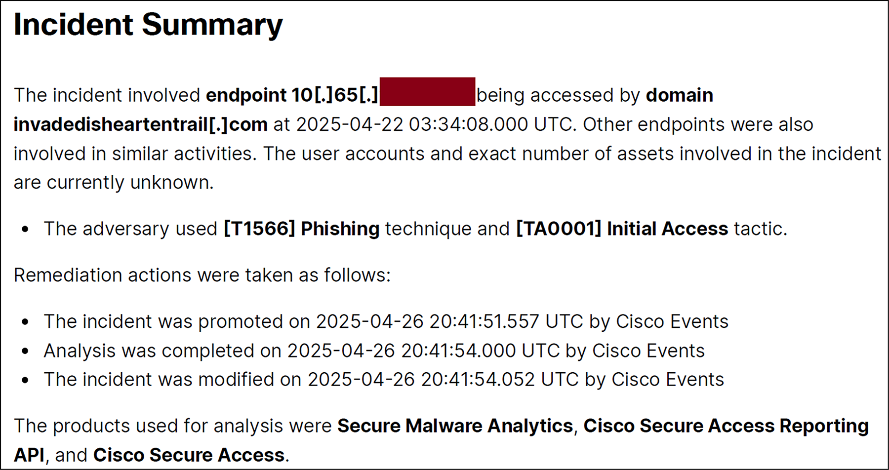Viewport: 889px width, 470px height.
Task: Click the modified timestamp 20:41:54.052 UTC
Action: click(x=500, y=380)
